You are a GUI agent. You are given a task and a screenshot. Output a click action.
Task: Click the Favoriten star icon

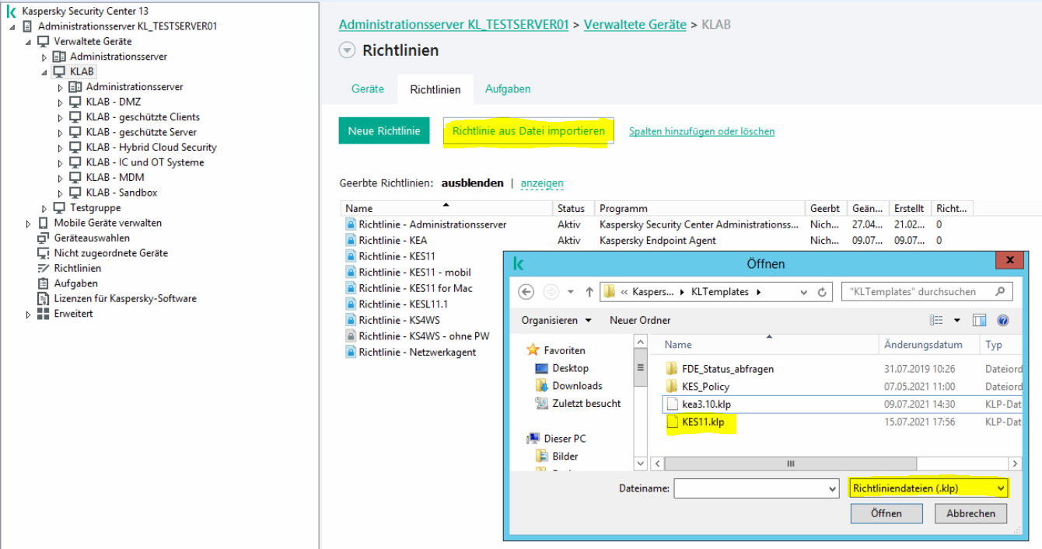tap(533, 350)
